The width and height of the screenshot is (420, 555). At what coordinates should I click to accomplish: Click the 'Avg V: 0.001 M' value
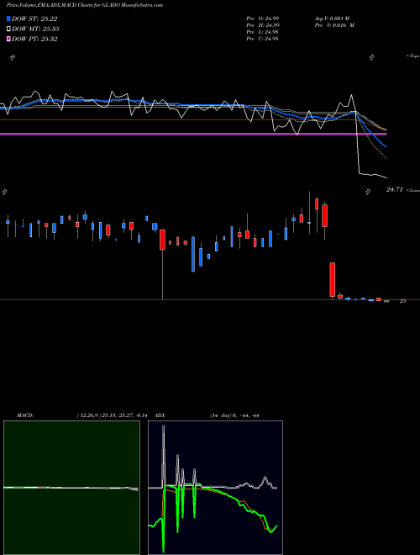pyautogui.click(x=333, y=18)
